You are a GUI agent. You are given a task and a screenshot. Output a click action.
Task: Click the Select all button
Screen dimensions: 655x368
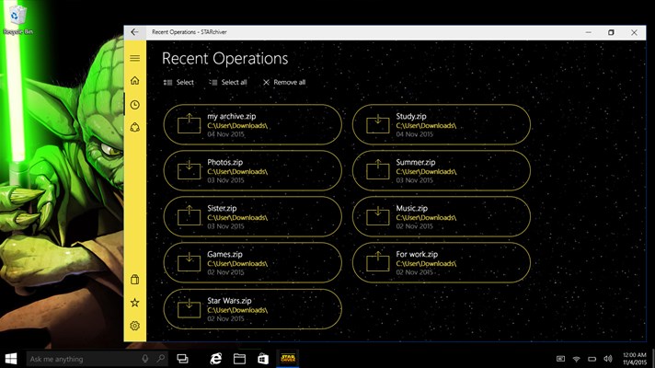point(228,82)
